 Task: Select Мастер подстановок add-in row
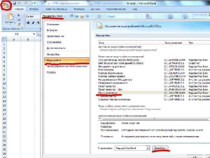pyautogui.click(x=154, y=73)
